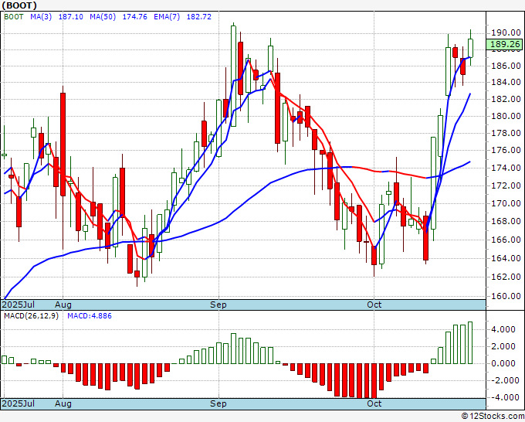
Task: Click the 174.00 price axis label
Action: [x=506, y=168]
